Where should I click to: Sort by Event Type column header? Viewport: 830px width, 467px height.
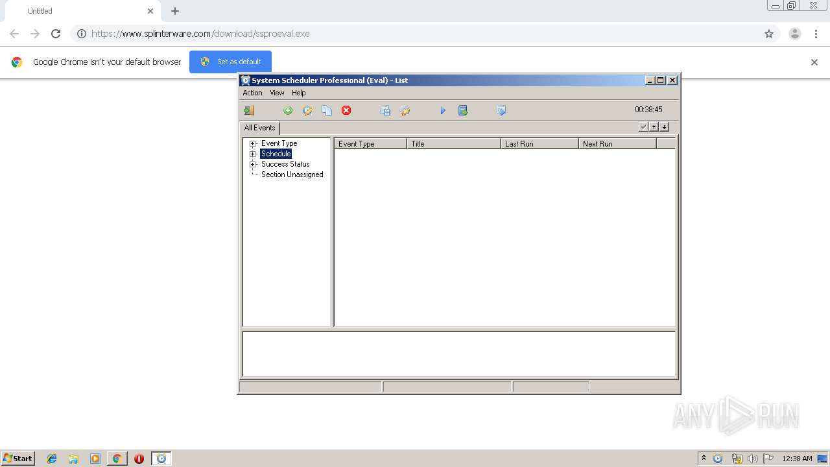click(x=370, y=144)
